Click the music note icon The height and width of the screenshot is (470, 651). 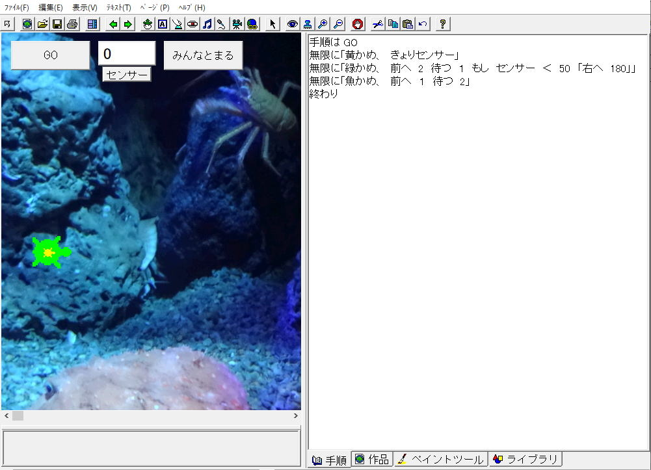coord(207,24)
